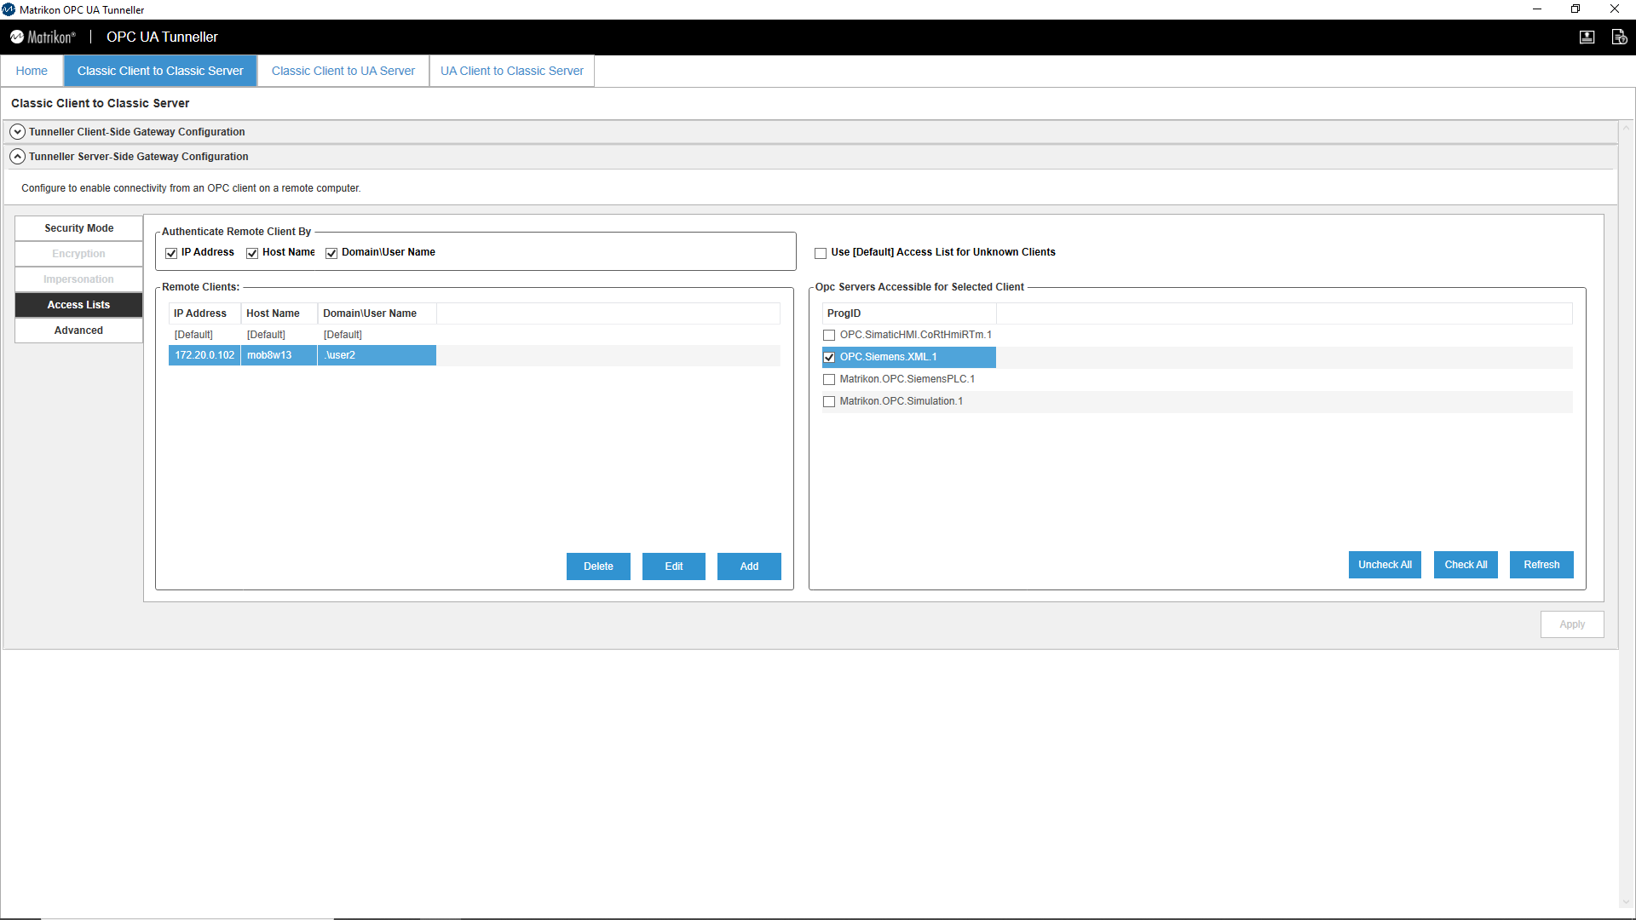Open the Security Mode section
The image size is (1636, 920).
[78, 228]
